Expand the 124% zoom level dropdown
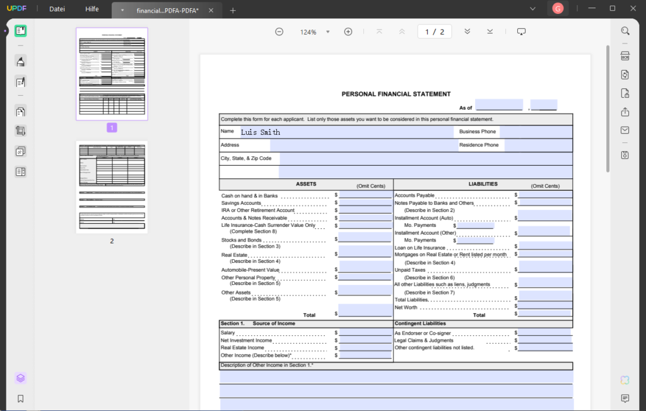Image resolution: width=646 pixels, height=411 pixels. (327, 32)
